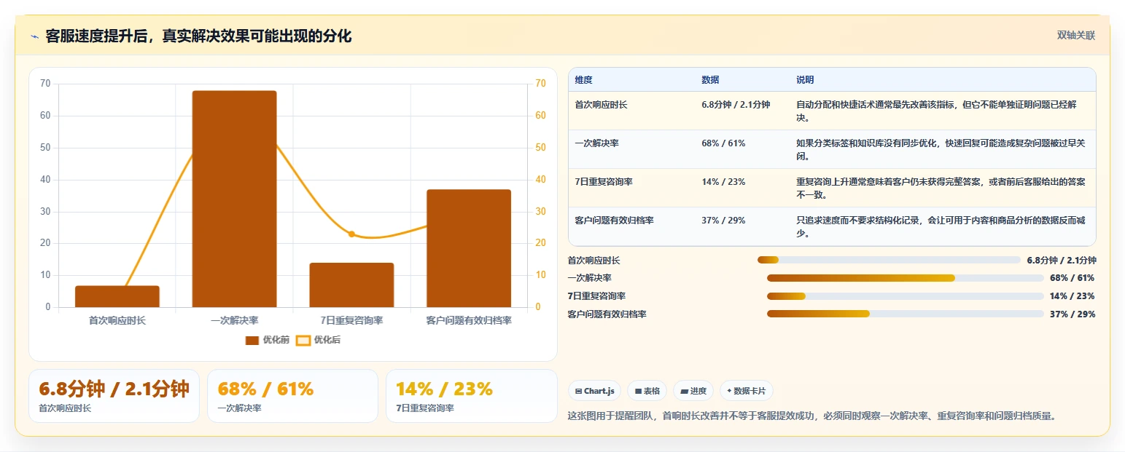Click the 进度 chip icon
The height and width of the screenshot is (452, 1125).
[x=684, y=391]
